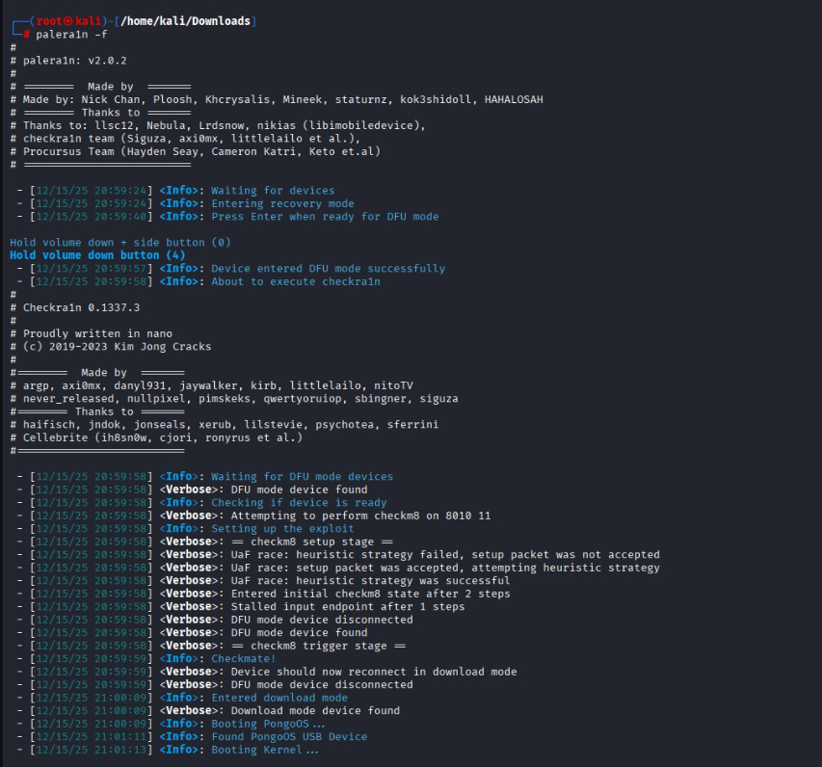Screen dimensions: 822x767
Task: Select the "Download mode device found" line
Action: point(315,711)
